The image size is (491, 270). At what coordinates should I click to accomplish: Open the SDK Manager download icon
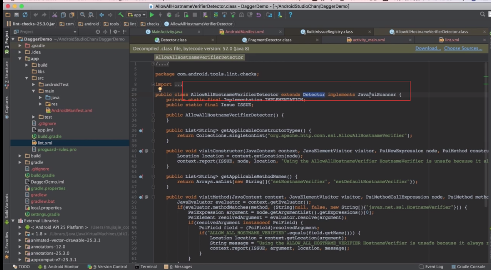(x=280, y=15)
